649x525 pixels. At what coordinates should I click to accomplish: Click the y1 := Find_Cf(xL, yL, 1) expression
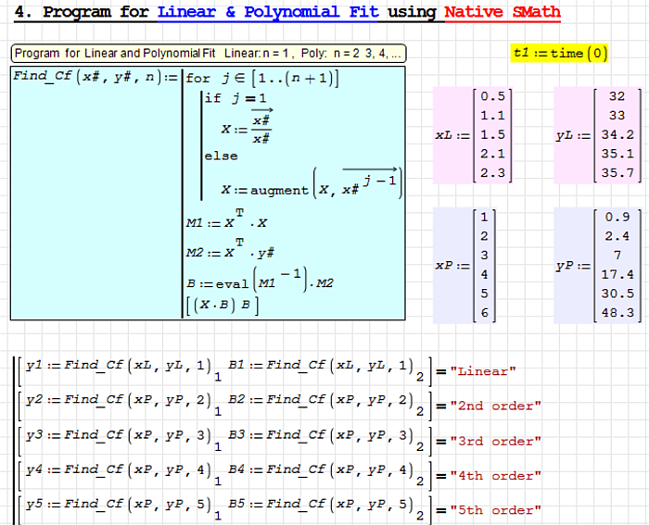(x=118, y=368)
